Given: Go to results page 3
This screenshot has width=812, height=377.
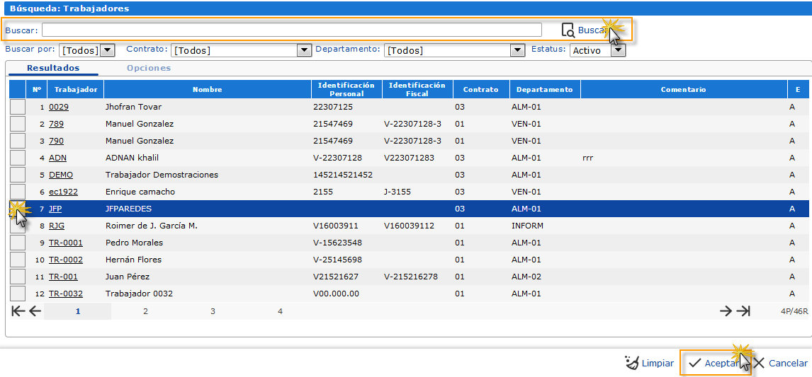Looking at the screenshot, I should (x=213, y=311).
